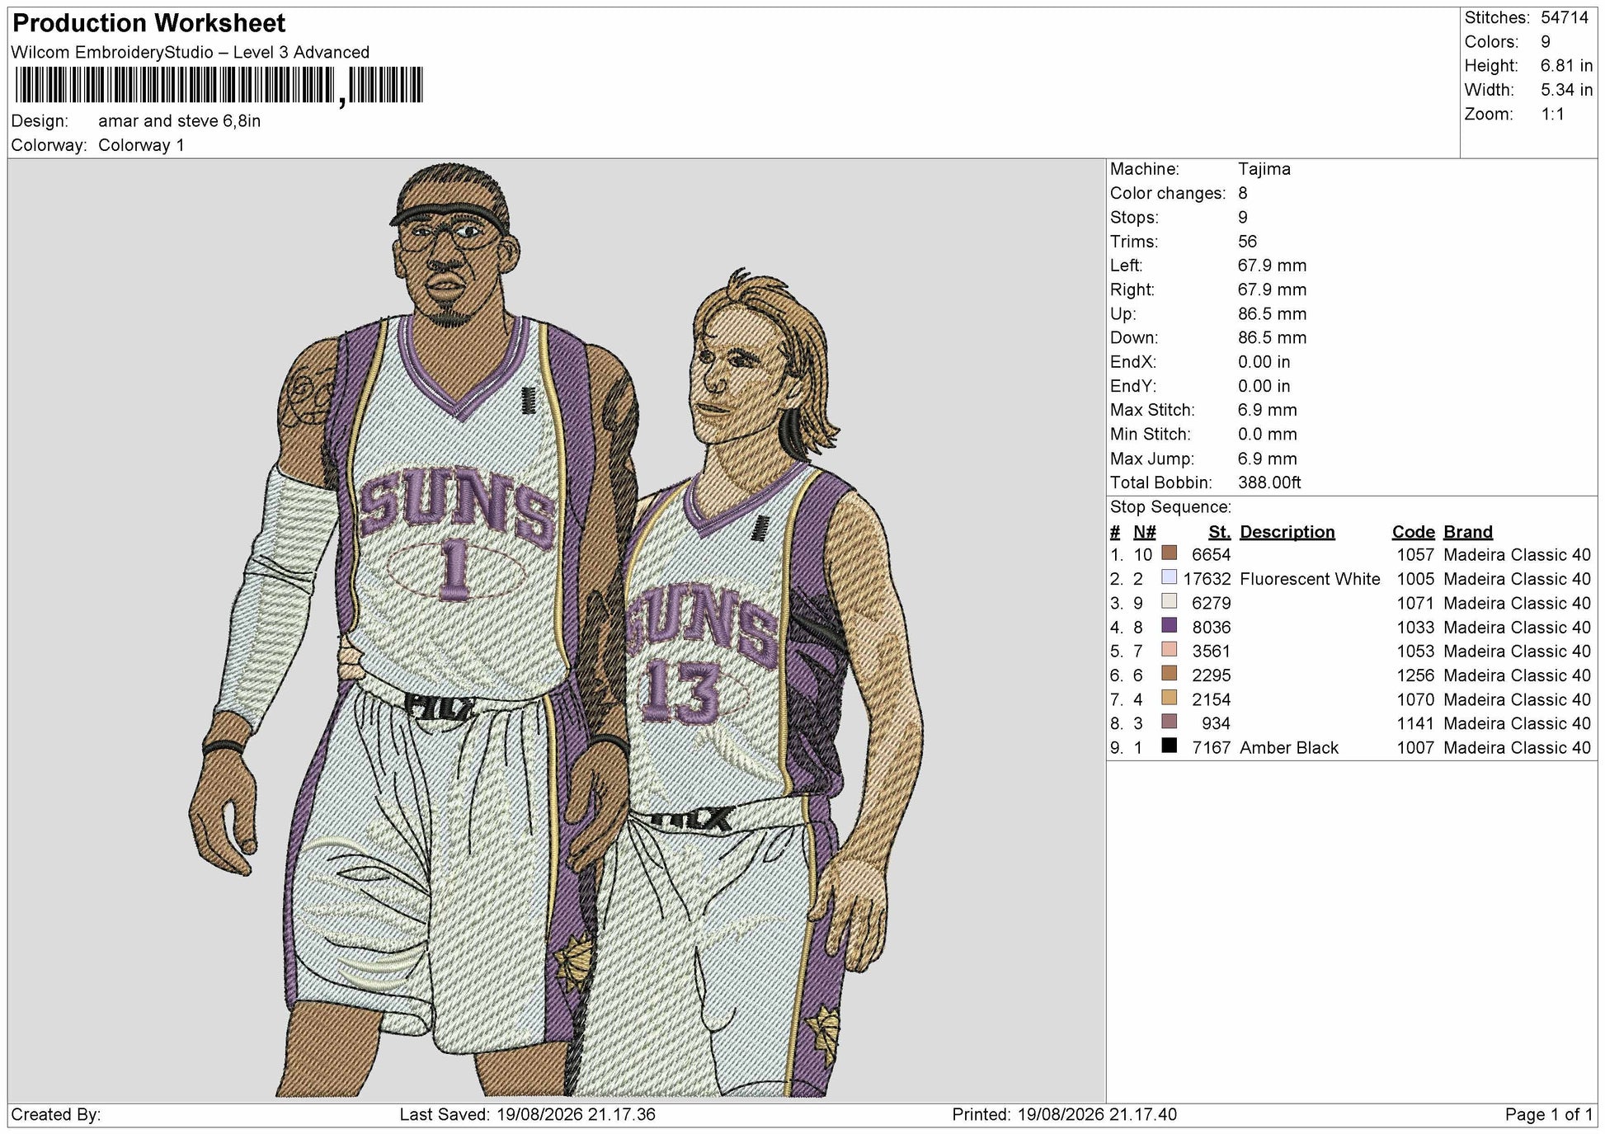Viewport: 1605px width, 1134px height.
Task: Select the Zoom value "1:1"
Action: (1552, 114)
